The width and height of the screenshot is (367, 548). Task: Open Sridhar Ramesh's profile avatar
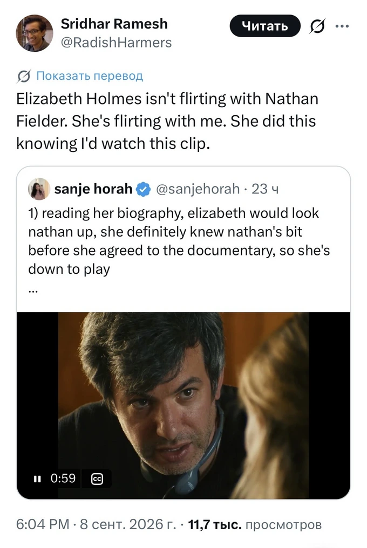point(35,33)
